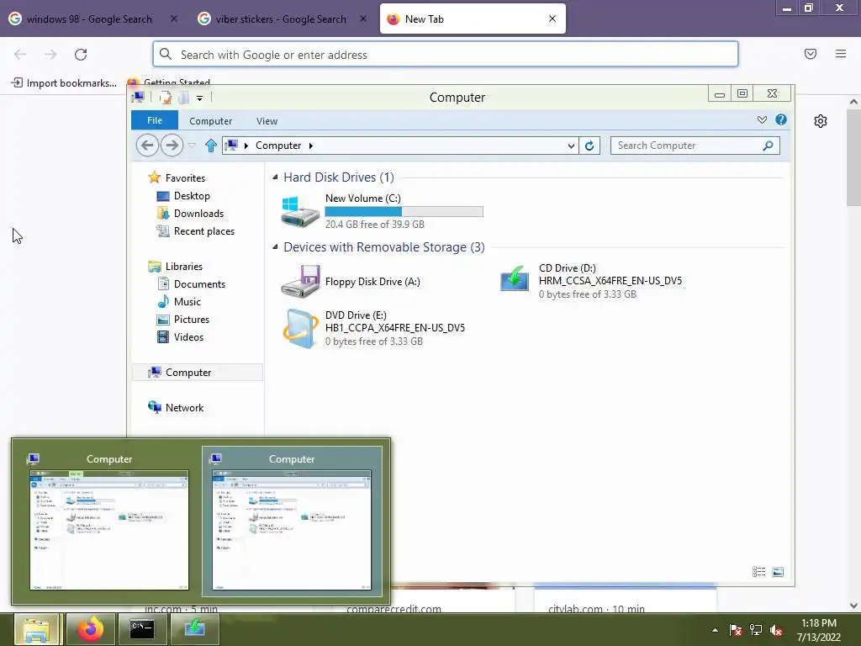
Task: Click the clock showing 1:18 PM
Action: [x=819, y=623]
